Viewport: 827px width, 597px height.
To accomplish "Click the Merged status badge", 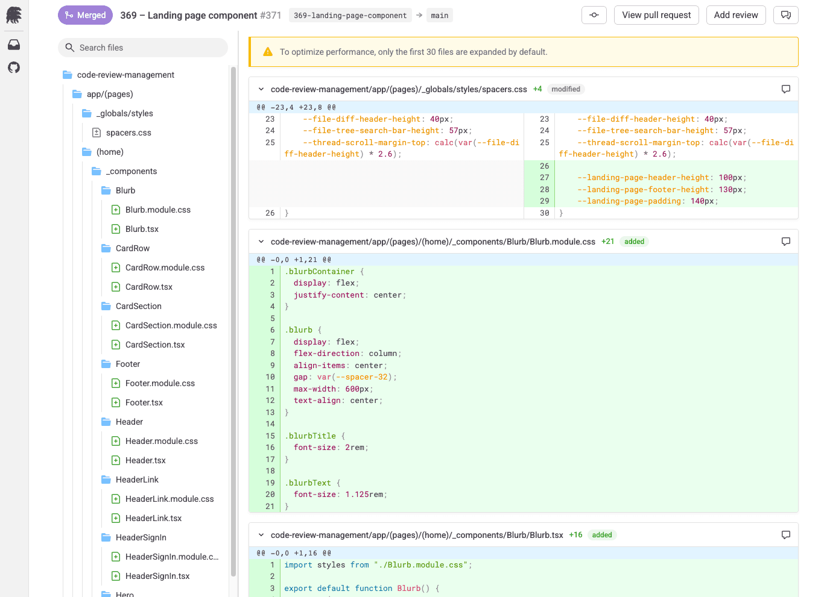I will click(85, 15).
